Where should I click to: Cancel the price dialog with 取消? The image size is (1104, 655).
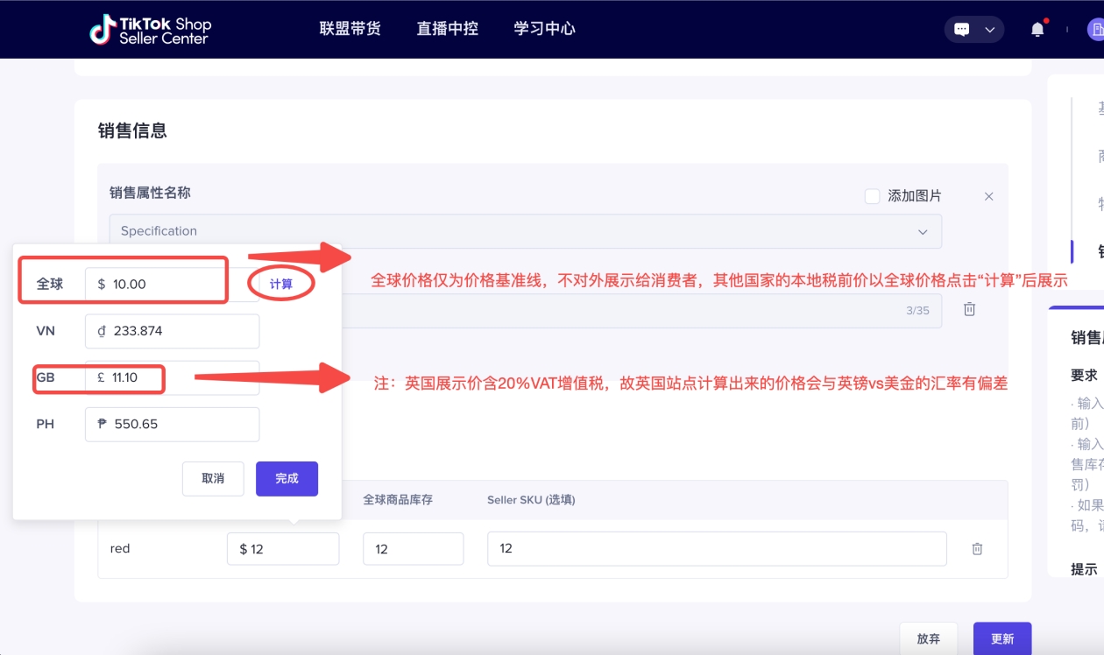click(213, 478)
